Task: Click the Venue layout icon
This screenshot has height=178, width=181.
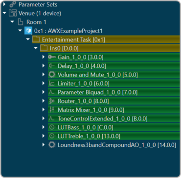Action: [13, 13]
